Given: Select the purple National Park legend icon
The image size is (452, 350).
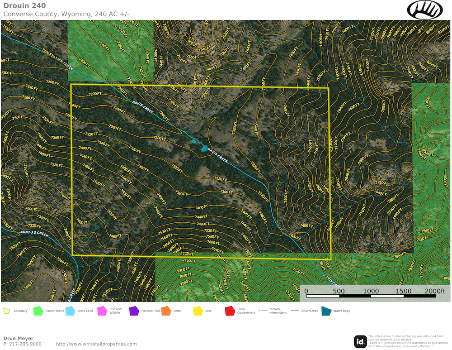Looking at the screenshot, I should click(x=134, y=311).
